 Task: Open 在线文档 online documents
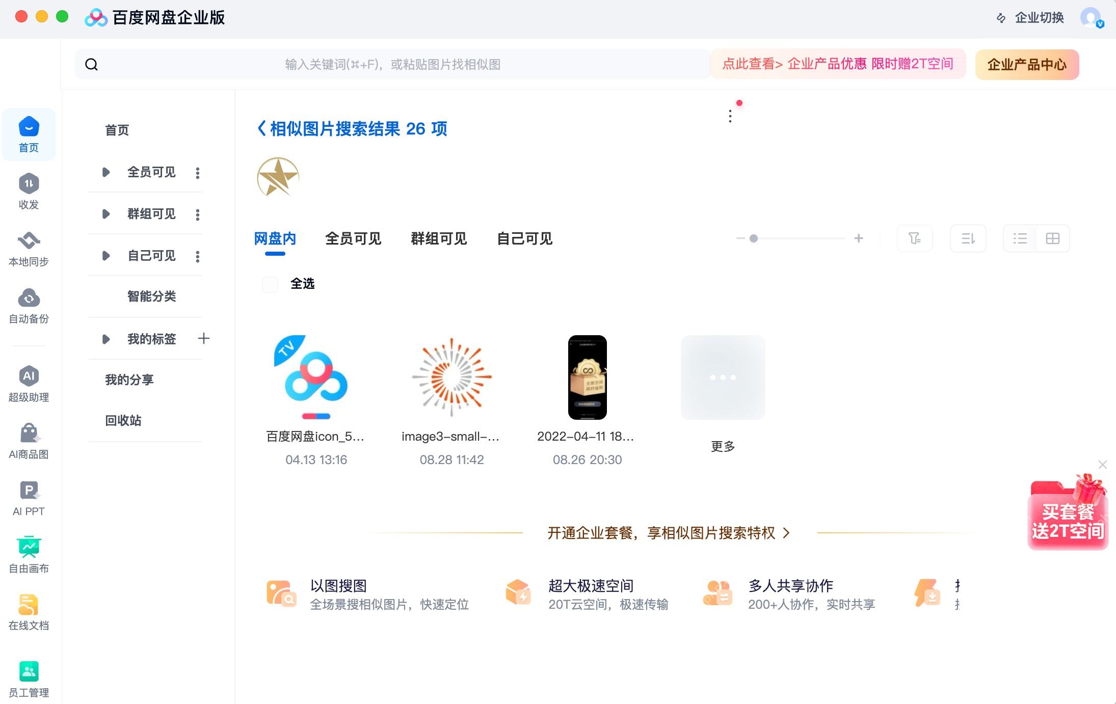(x=29, y=612)
